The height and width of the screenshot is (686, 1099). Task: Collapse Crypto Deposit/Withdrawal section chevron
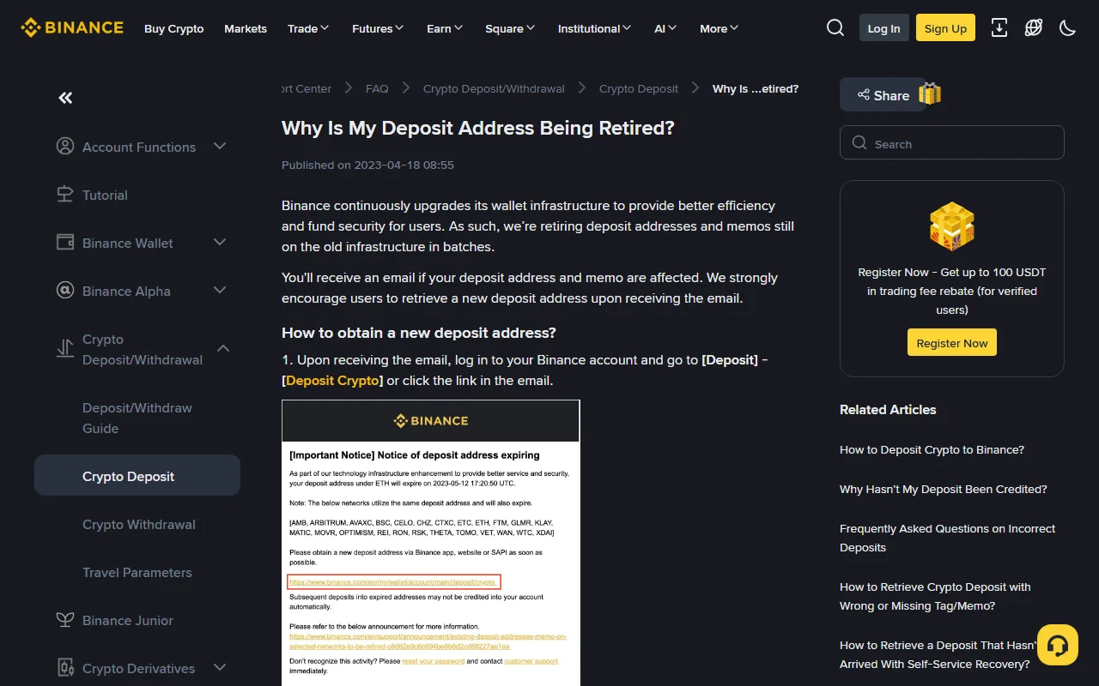(x=223, y=349)
